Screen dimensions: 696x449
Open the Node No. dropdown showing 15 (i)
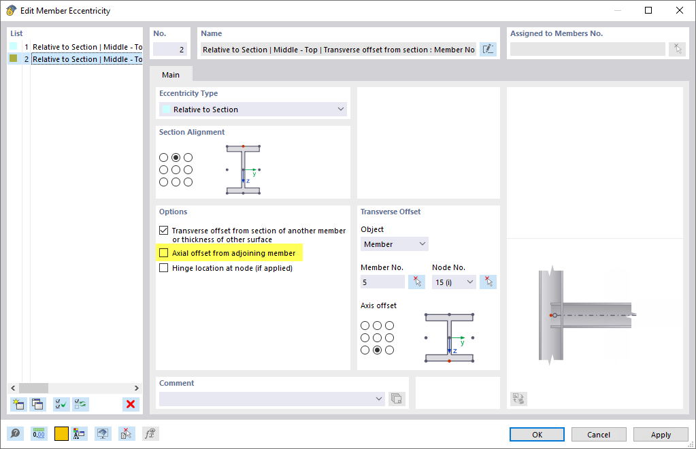pyautogui.click(x=454, y=282)
